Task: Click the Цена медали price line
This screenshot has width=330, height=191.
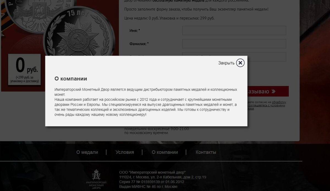Action: pyautogui.click(x=169, y=18)
